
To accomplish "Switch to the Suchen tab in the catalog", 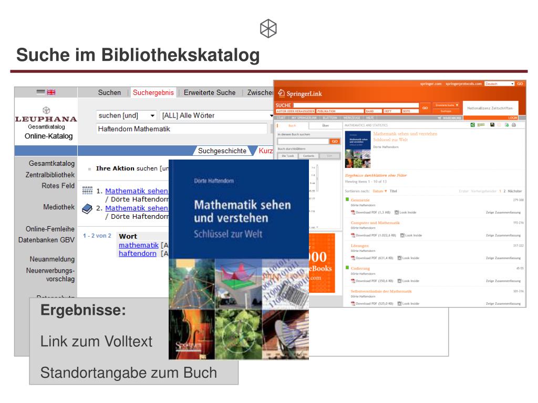I will (109, 92).
